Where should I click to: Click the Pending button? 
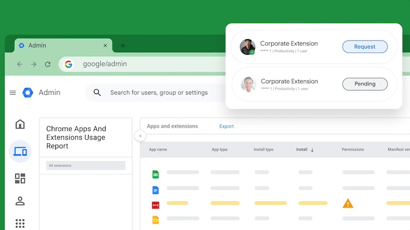[x=365, y=84]
